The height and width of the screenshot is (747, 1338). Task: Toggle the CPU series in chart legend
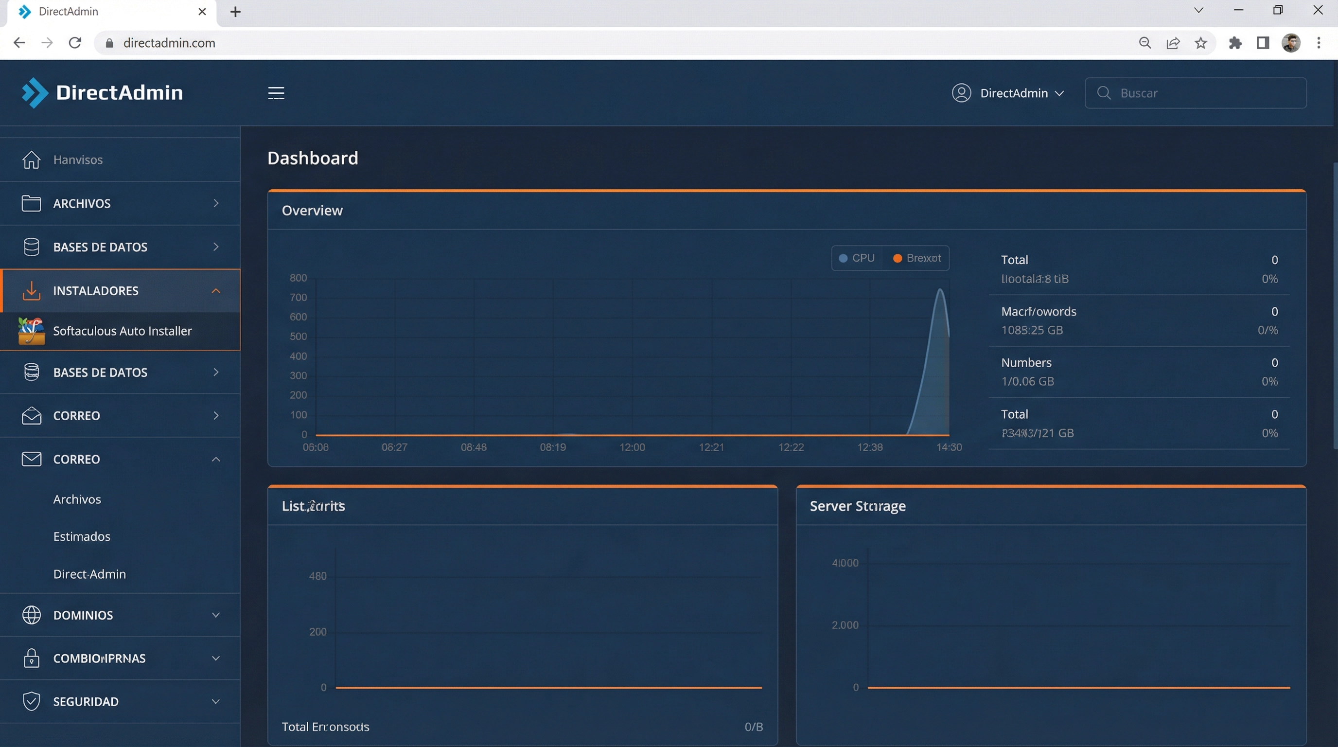857,258
